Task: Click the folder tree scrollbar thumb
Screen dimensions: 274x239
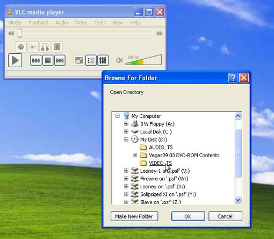Action: [x=238, y=153]
